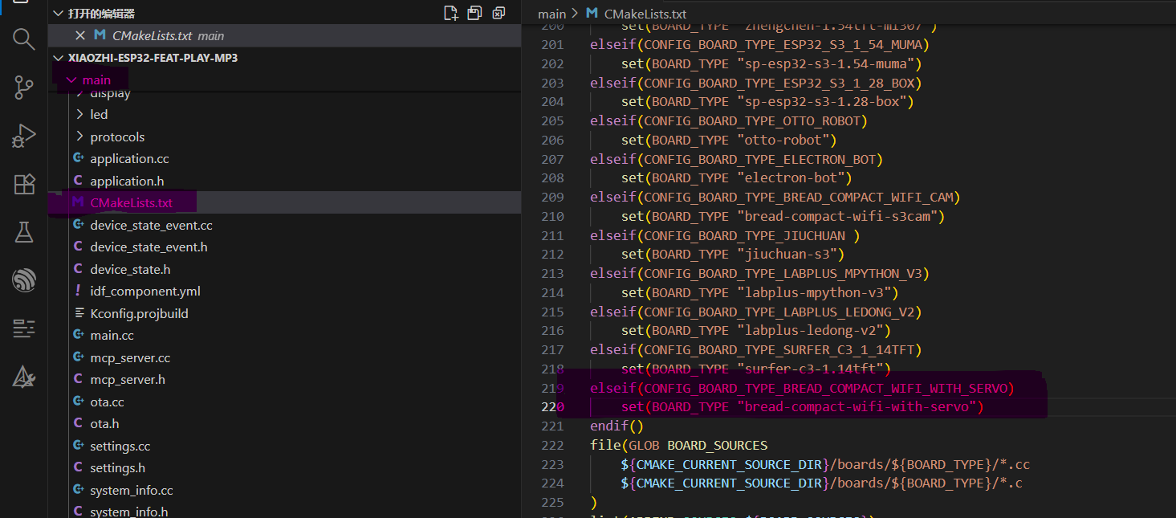
Task: Open the Source Control view
Action: pyautogui.click(x=24, y=88)
